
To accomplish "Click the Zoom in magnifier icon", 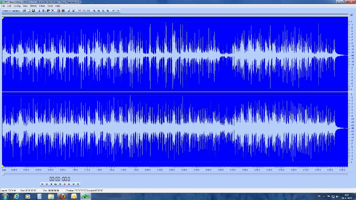I will pos(94,11).
